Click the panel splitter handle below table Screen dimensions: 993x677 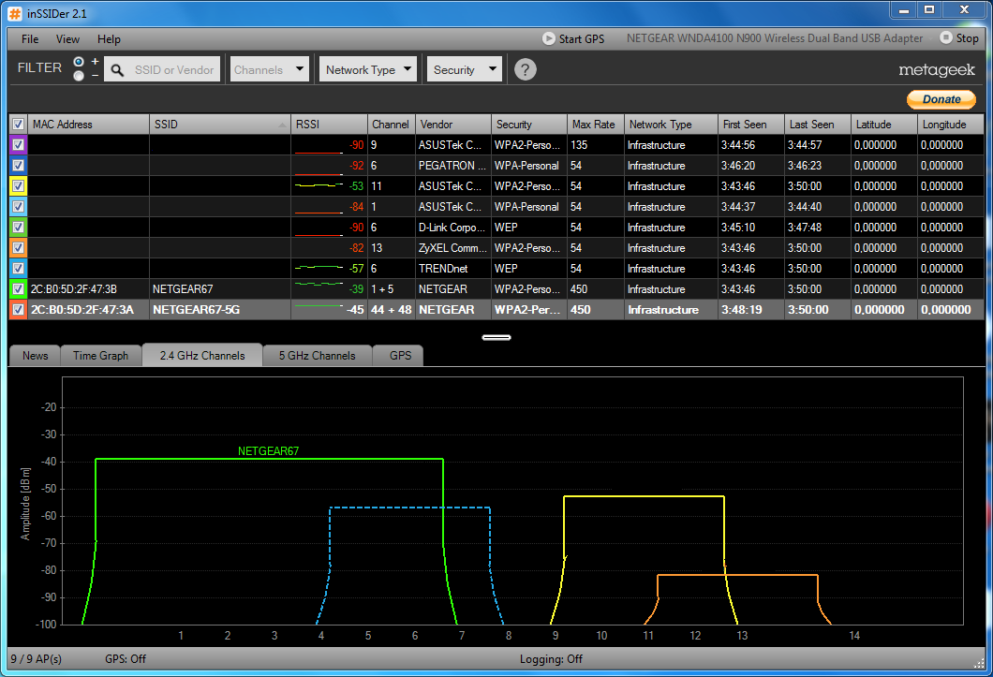pyautogui.click(x=496, y=337)
